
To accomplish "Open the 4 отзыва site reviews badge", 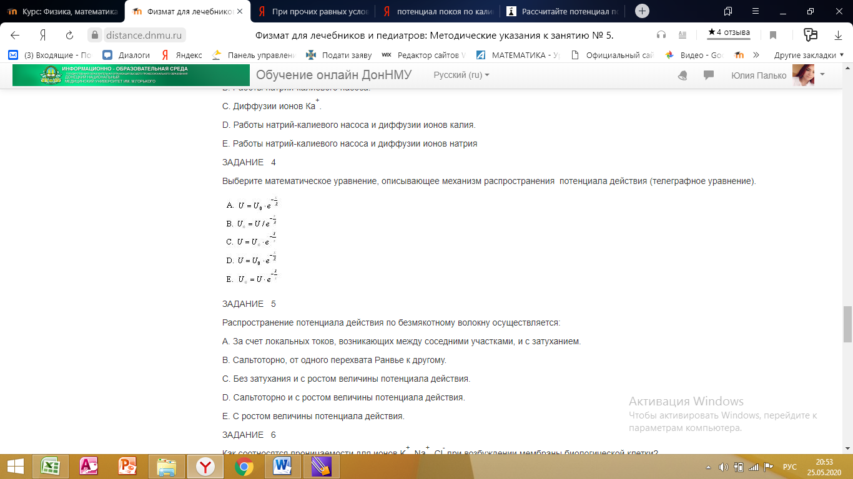I will (729, 32).
